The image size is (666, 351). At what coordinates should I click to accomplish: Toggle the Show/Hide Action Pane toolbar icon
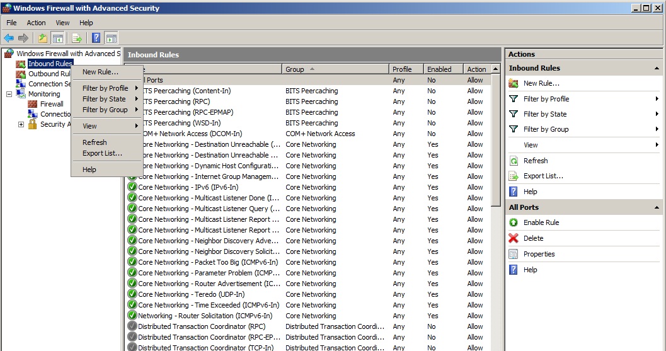[x=111, y=38]
